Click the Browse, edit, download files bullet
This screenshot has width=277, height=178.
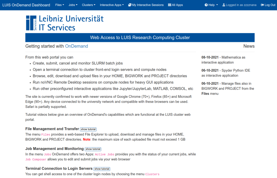(x=110, y=76)
